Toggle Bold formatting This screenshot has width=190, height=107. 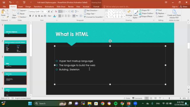tap(30, 16)
